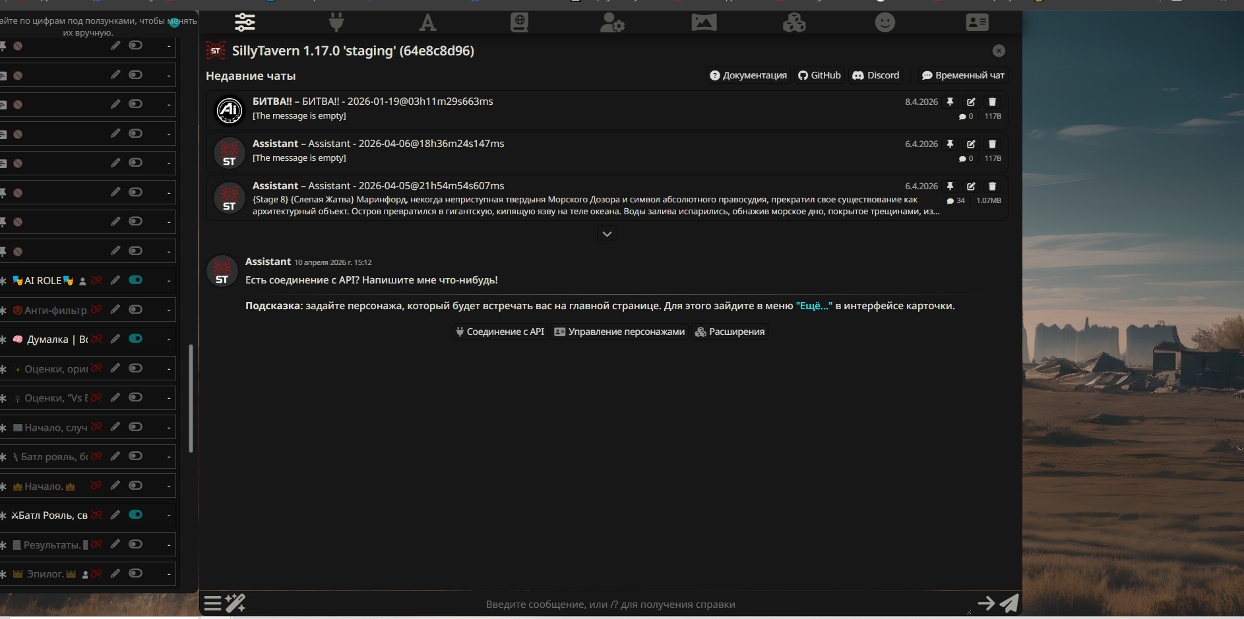Close the SillyTavern welcome panel
The height and width of the screenshot is (619, 1244).
pos(999,51)
